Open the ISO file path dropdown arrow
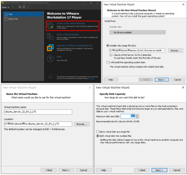 point(164,51)
